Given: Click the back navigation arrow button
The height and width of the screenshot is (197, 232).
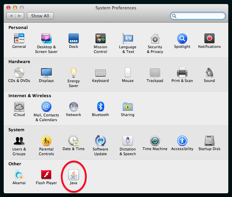Looking at the screenshot, I should (11, 16).
